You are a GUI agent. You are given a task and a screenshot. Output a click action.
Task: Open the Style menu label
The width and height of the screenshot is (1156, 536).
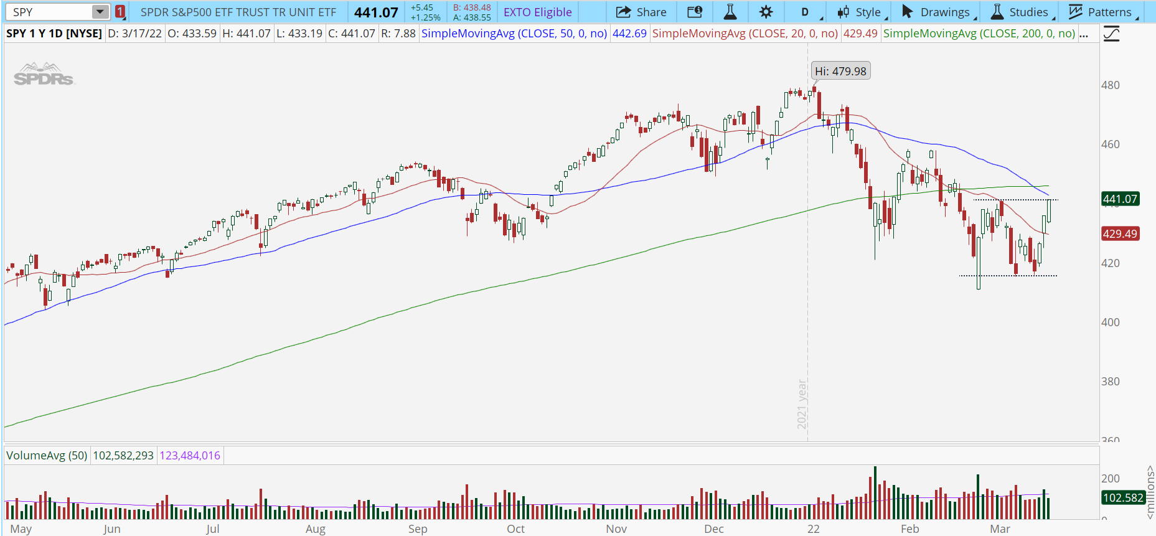point(868,12)
